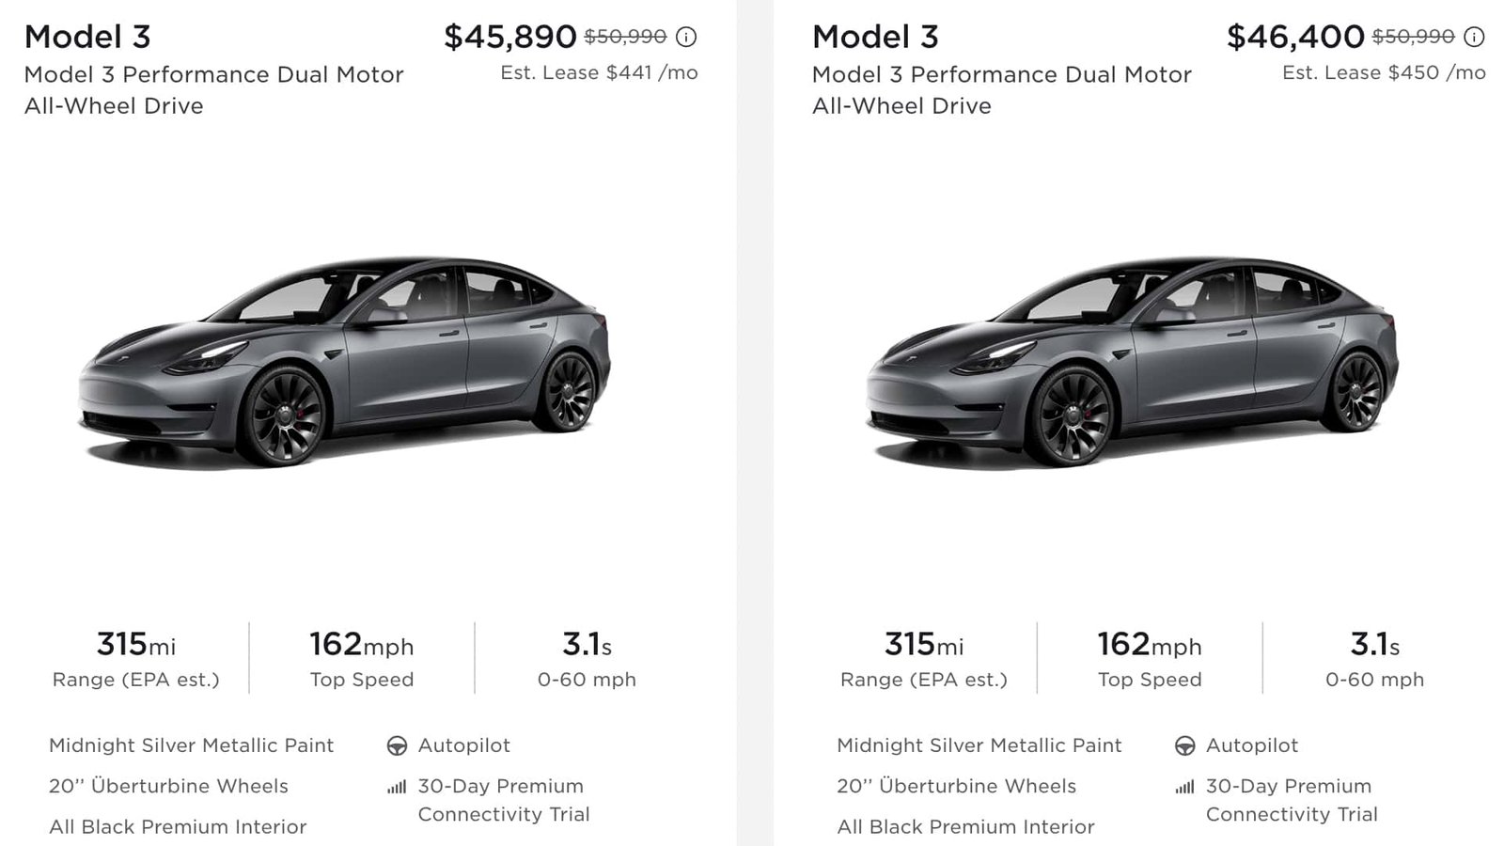Click 20'' Überturbine Wheels in the $45,890 listing
This screenshot has height=846, width=1504.
168,786
